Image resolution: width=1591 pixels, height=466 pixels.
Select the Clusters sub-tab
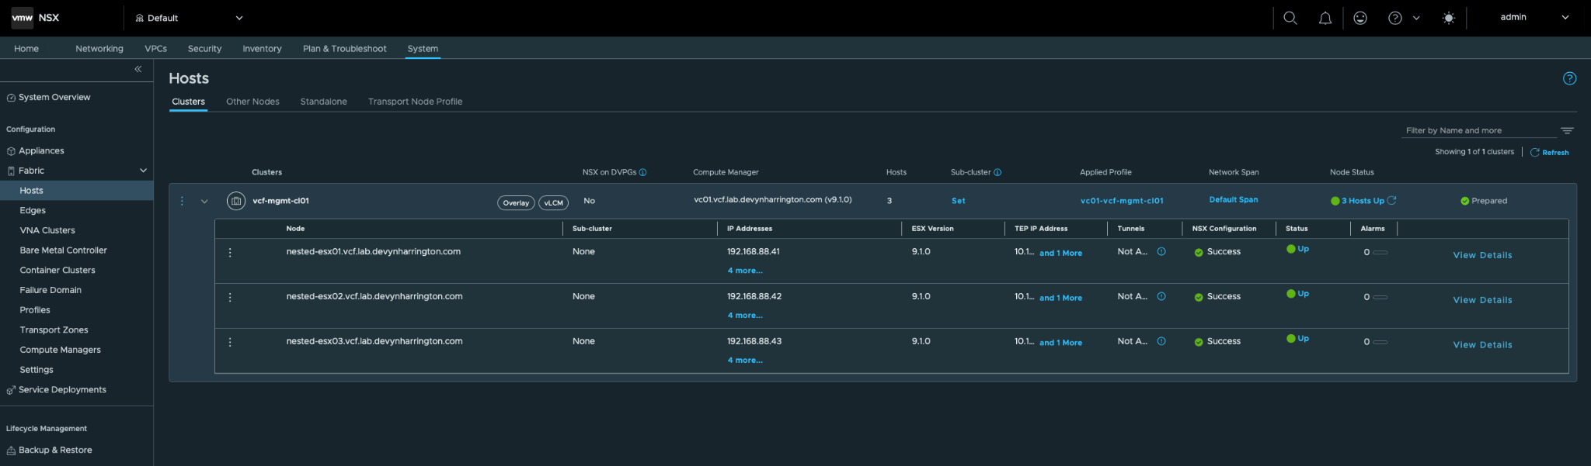pyautogui.click(x=189, y=102)
